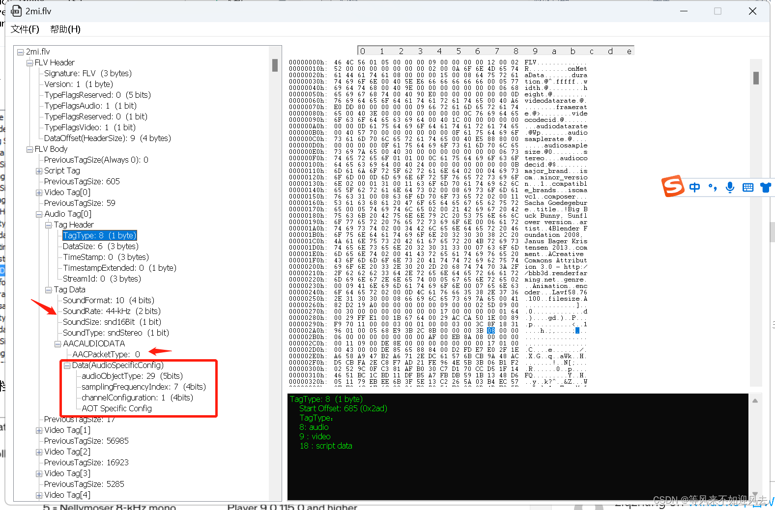Click highlighted hex byte 08 at 000002A0h
This screenshot has width=775, height=510.
[491, 331]
